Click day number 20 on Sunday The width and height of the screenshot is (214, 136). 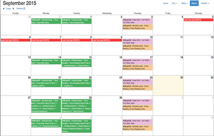point(29,78)
